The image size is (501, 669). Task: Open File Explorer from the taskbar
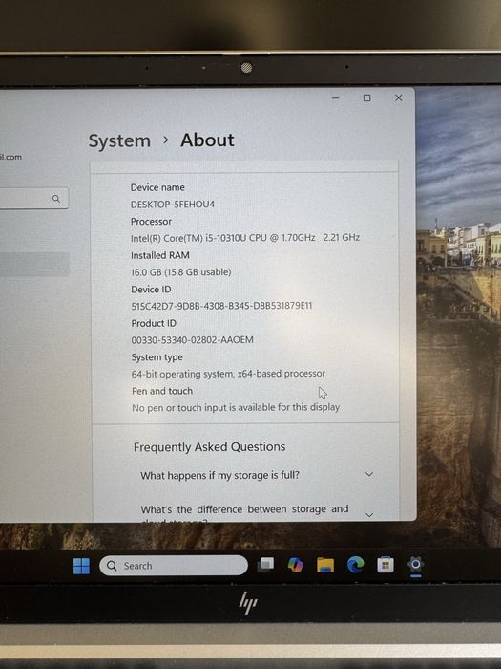click(x=325, y=565)
